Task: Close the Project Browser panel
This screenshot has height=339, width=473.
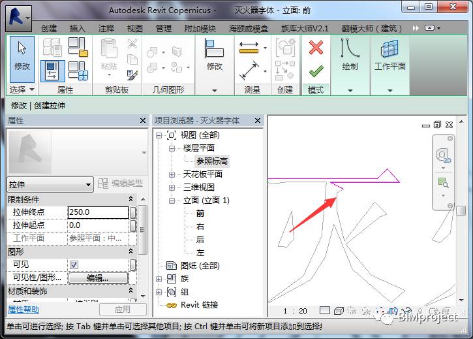Action: point(257,121)
